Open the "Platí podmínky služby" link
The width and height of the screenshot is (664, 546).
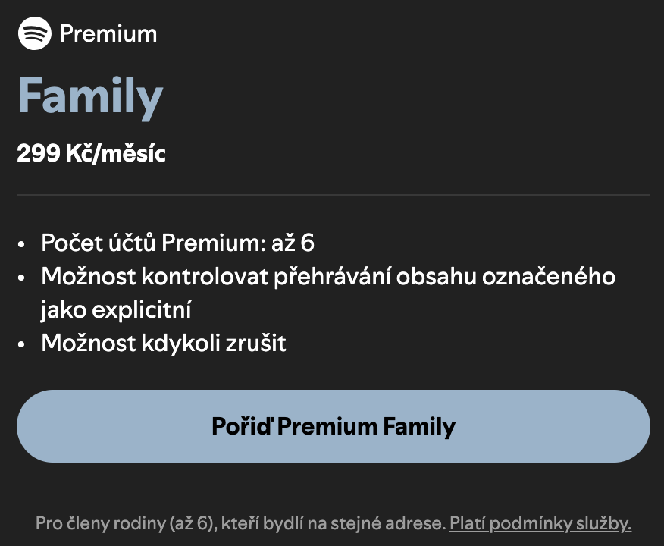[540, 523]
